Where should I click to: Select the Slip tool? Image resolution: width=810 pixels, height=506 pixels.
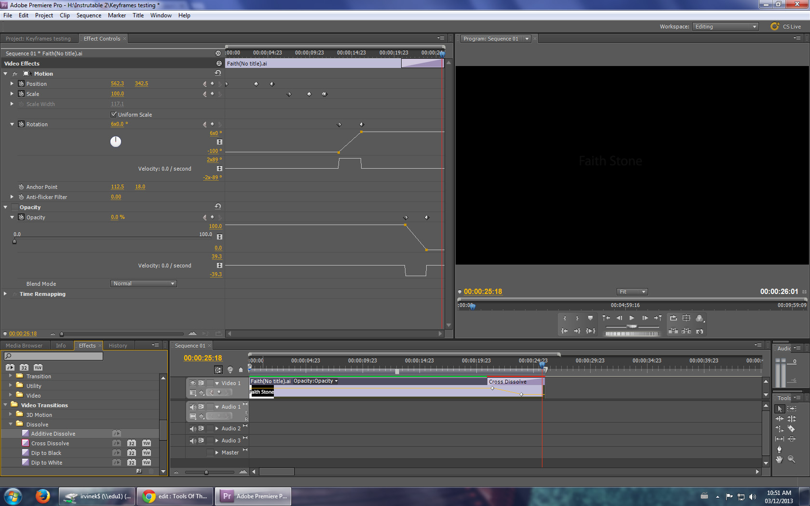pyautogui.click(x=780, y=439)
